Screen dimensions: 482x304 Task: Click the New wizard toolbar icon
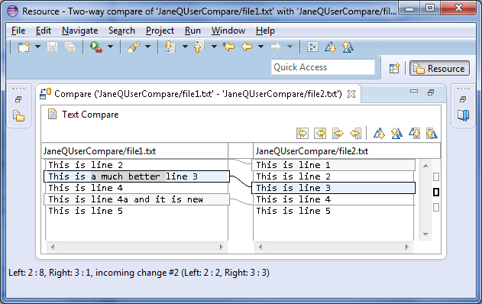24,47
